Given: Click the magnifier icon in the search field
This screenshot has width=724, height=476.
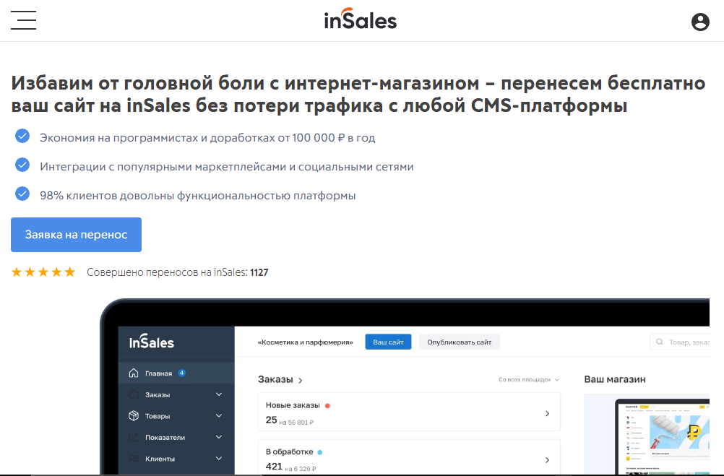Looking at the screenshot, I should click(660, 342).
